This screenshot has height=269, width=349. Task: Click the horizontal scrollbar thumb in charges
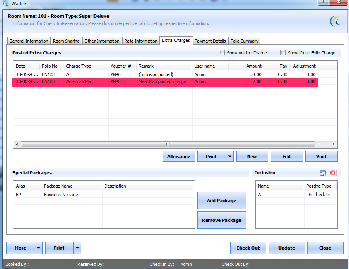pyautogui.click(x=168, y=144)
